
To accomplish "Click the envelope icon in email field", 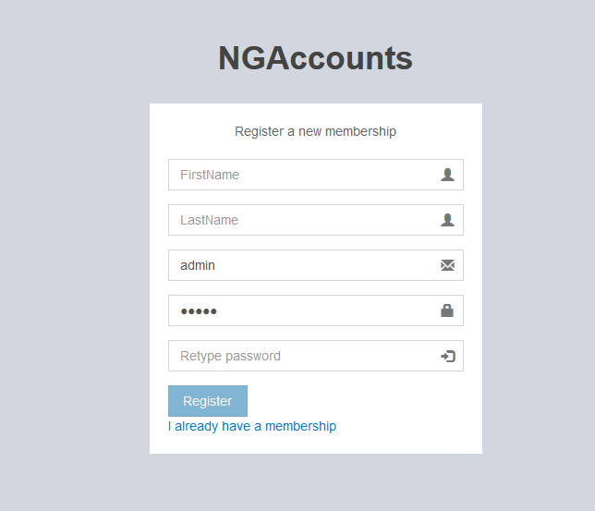I will 447,265.
